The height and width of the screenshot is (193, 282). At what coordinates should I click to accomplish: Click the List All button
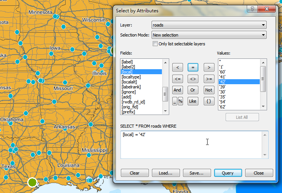[x=242, y=117]
